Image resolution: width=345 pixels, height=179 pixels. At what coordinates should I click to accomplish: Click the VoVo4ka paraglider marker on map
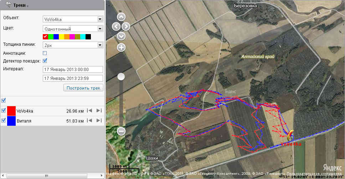(290, 135)
